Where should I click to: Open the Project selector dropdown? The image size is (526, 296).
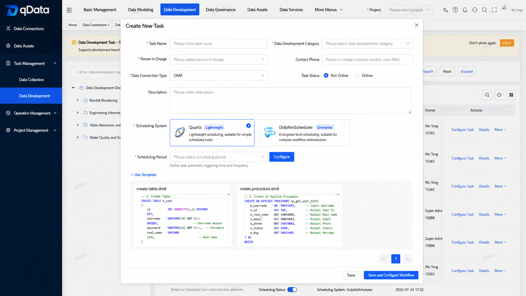(x=409, y=10)
